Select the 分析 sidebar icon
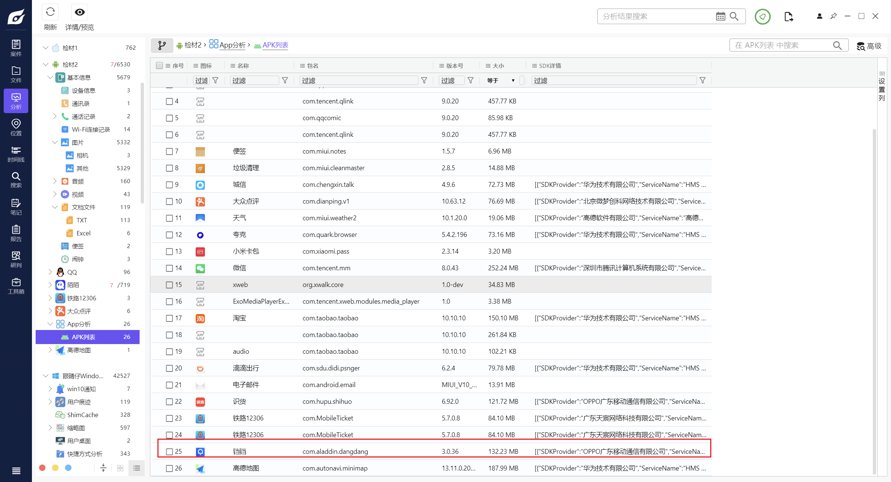The height and width of the screenshot is (482, 891). tap(16, 101)
